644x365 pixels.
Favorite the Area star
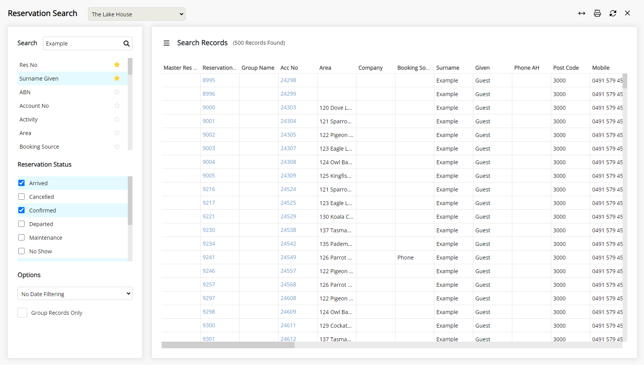click(117, 133)
